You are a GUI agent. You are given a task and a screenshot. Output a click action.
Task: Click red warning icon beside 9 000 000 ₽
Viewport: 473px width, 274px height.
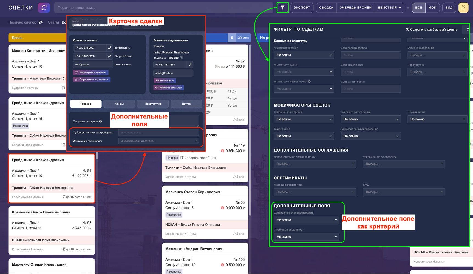(x=223, y=208)
